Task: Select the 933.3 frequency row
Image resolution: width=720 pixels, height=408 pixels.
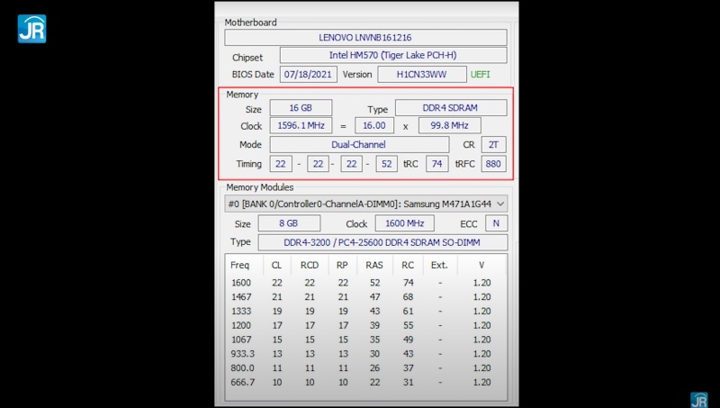Action: point(366,354)
